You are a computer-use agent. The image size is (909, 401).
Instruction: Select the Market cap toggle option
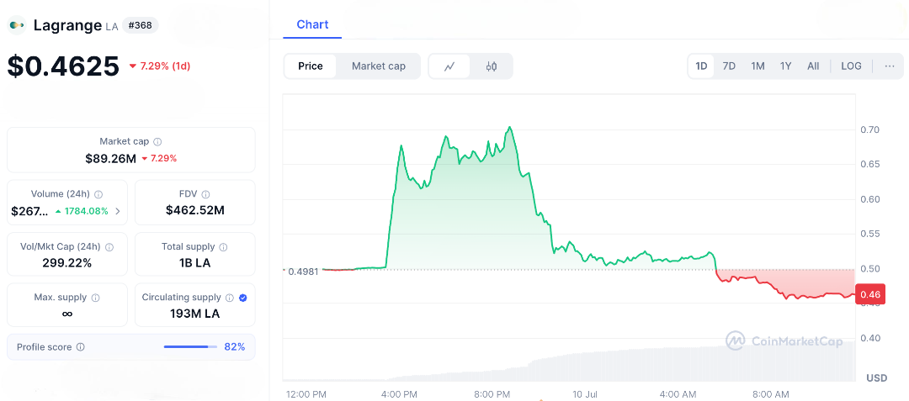coord(378,66)
